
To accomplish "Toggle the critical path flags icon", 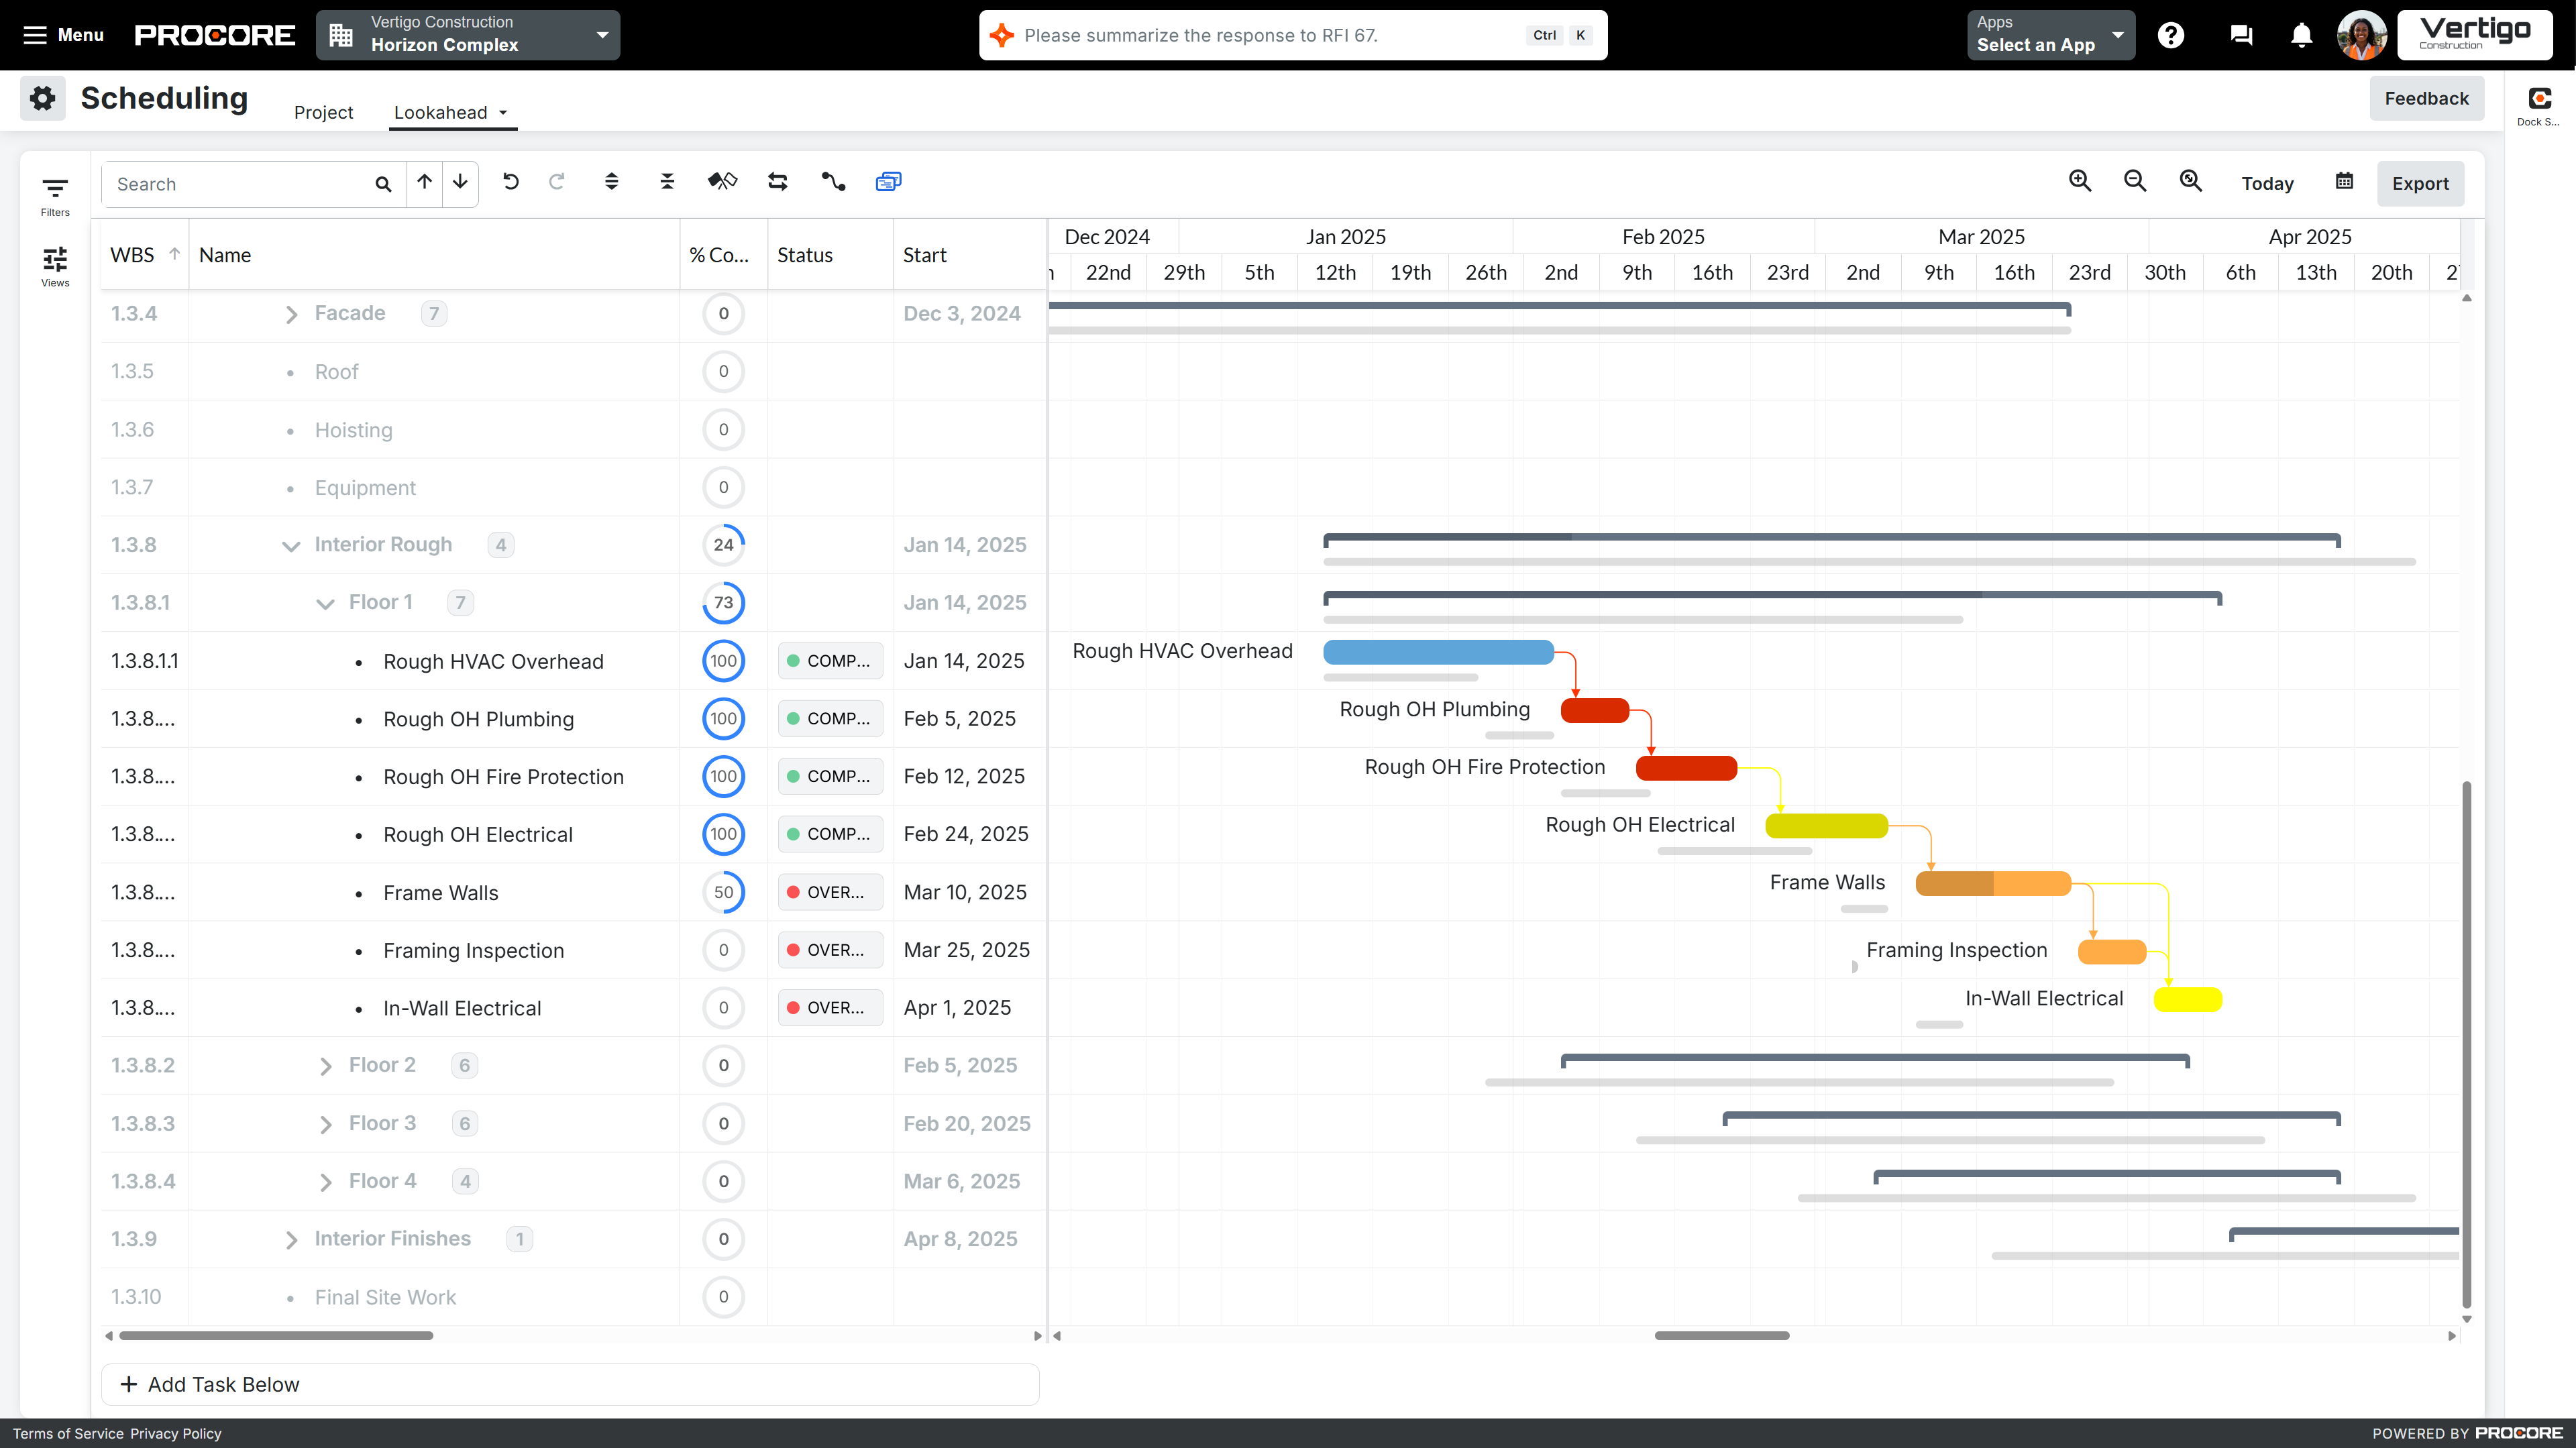I will point(722,182).
